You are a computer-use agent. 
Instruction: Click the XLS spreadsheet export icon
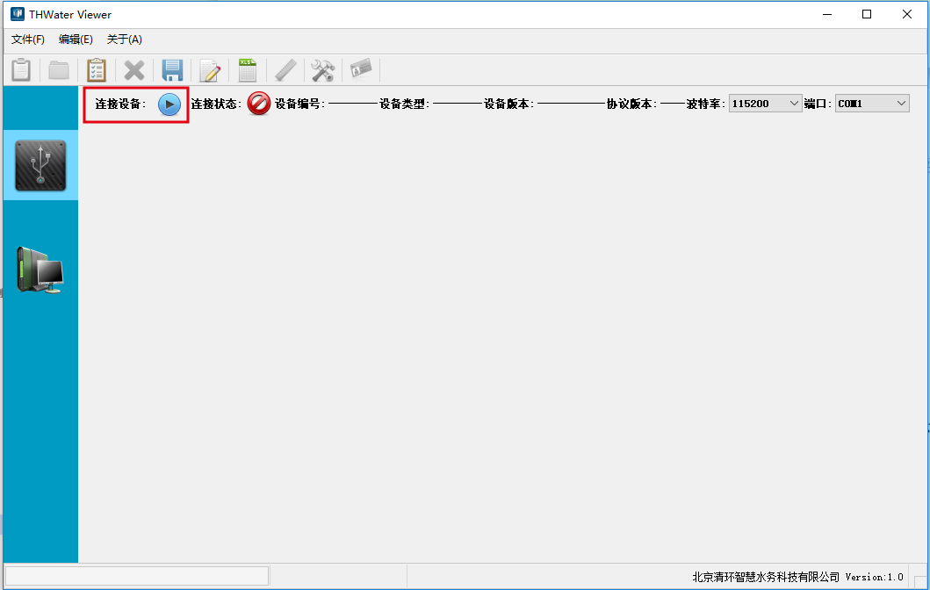[248, 70]
